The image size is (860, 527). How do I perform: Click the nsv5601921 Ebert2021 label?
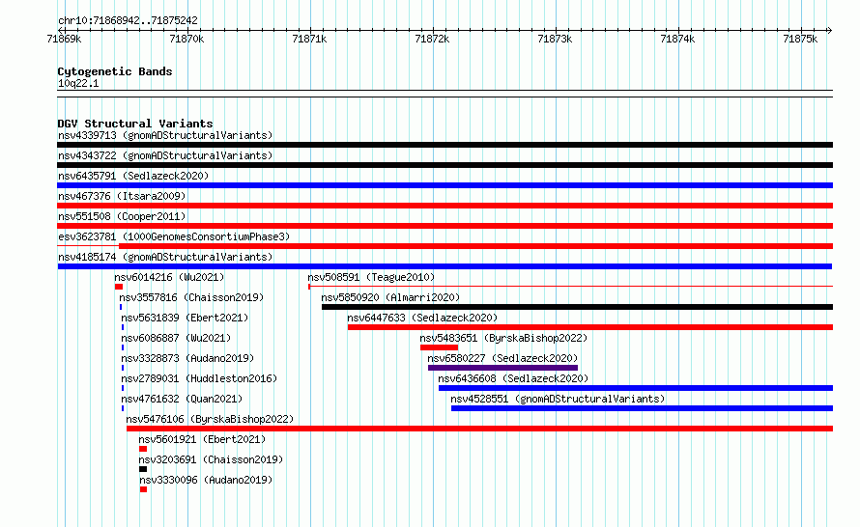pos(202,439)
